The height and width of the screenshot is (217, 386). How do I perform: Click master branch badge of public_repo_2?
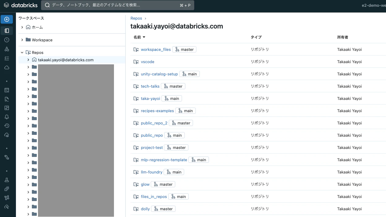(181, 123)
